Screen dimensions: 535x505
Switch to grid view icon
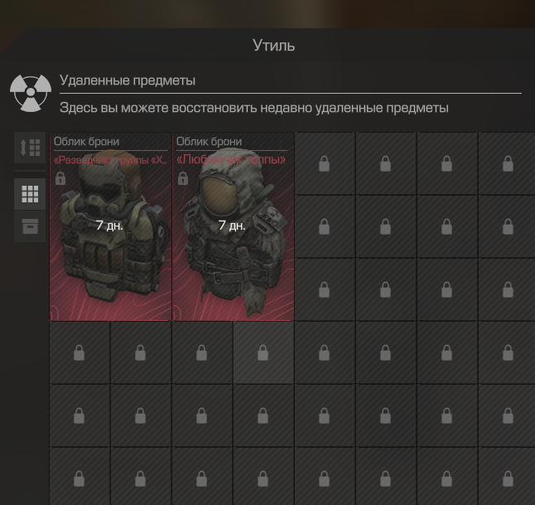point(30,194)
